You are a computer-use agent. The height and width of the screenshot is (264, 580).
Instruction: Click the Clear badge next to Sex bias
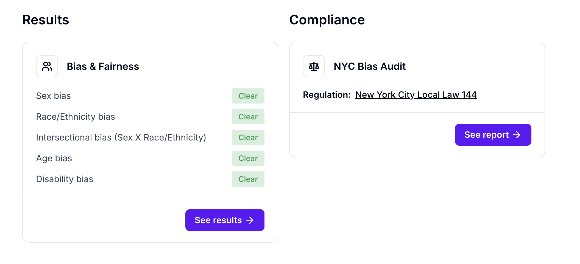point(248,96)
